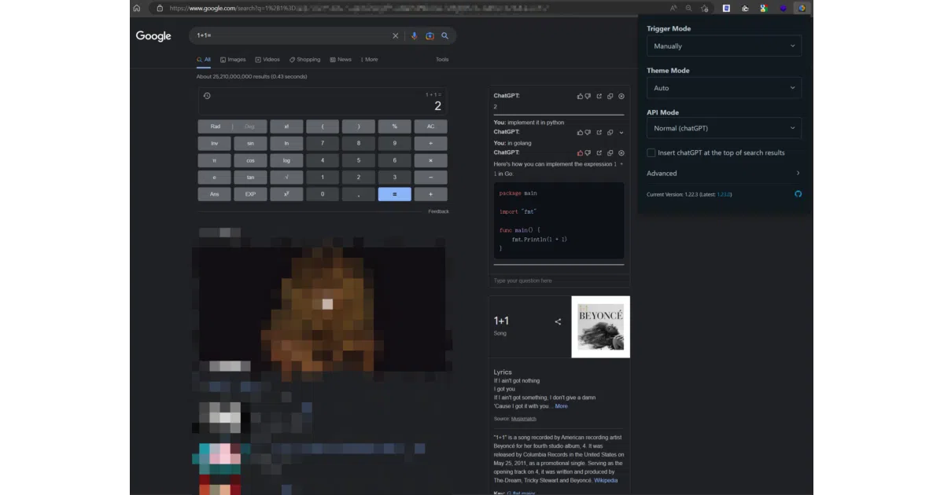Copy the ChatGPT python reply
This screenshot has height=495, width=944.
click(610, 132)
